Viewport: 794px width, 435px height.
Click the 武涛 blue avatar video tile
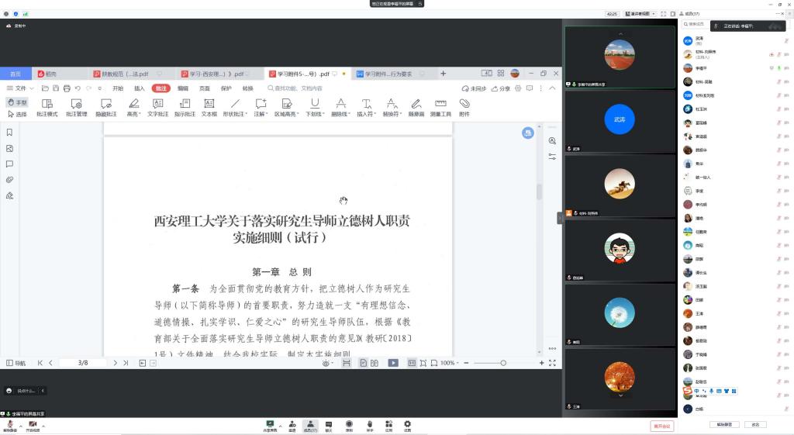coord(620,122)
